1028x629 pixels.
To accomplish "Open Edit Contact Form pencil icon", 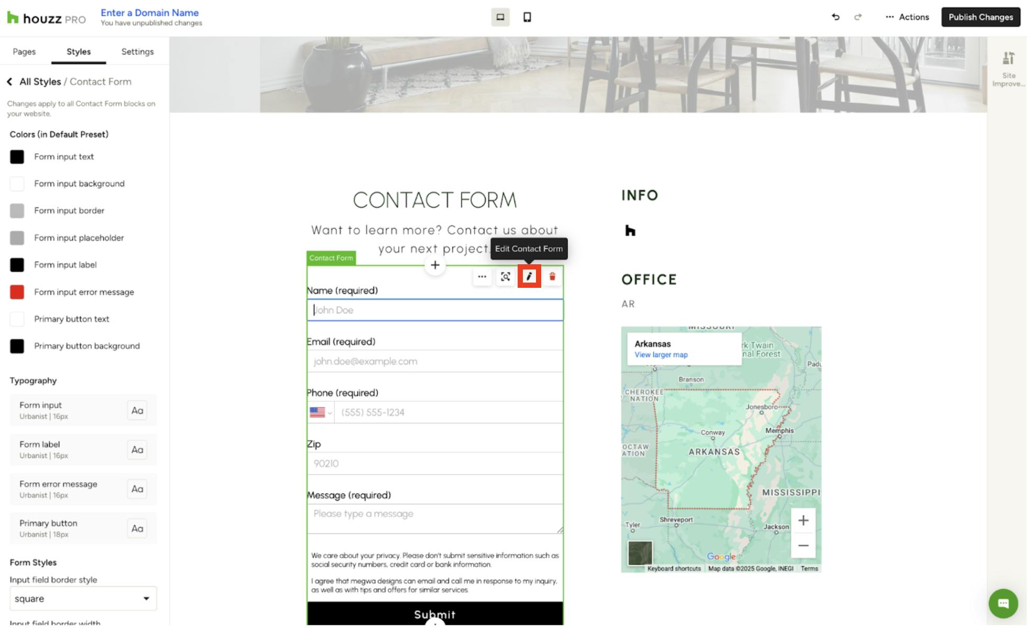I will [530, 277].
